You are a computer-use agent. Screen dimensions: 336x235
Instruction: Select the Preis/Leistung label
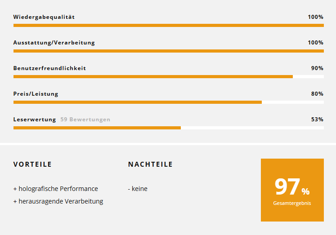[x=36, y=94]
